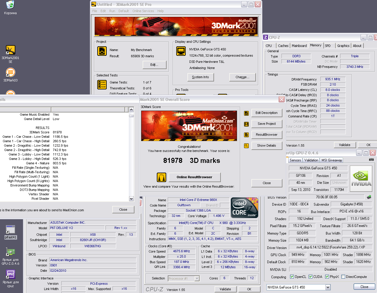Screen dimensions: 377x293
Task: Open the Online Services menu
Action: [143, 11]
